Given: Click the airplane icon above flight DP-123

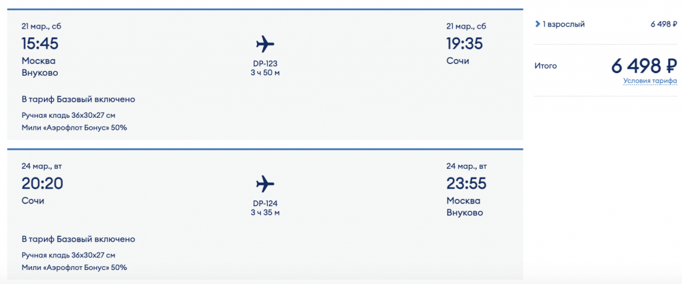Looking at the screenshot, I should (265, 45).
